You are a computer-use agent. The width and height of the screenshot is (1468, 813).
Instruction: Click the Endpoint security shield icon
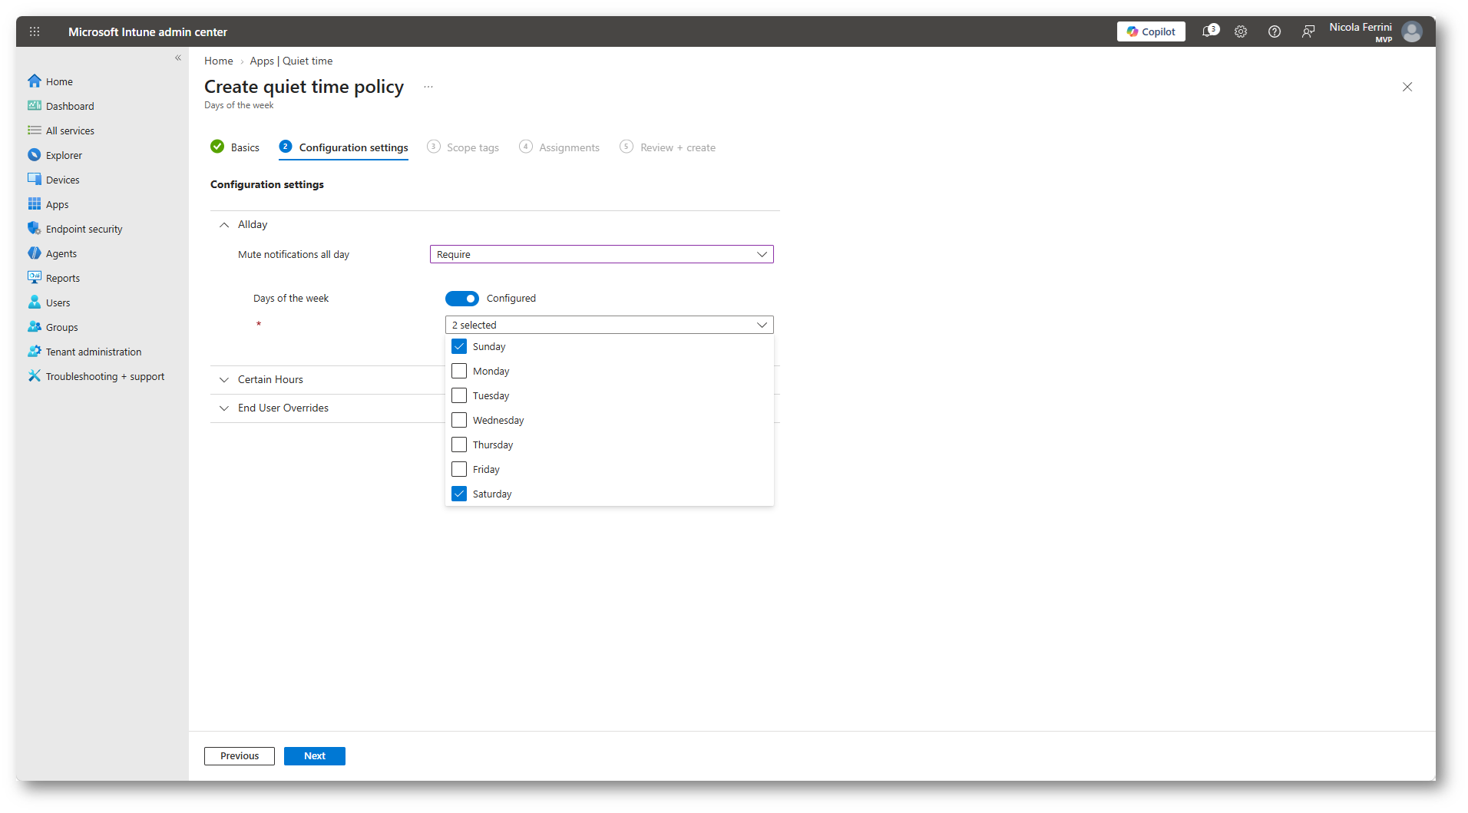click(x=35, y=228)
